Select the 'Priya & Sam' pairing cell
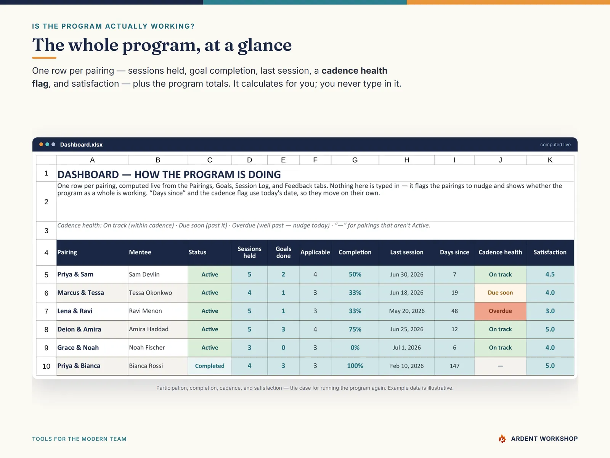This screenshot has height=458, width=610. tap(92, 274)
